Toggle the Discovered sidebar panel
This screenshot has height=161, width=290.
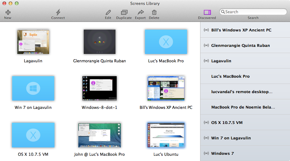point(207,12)
